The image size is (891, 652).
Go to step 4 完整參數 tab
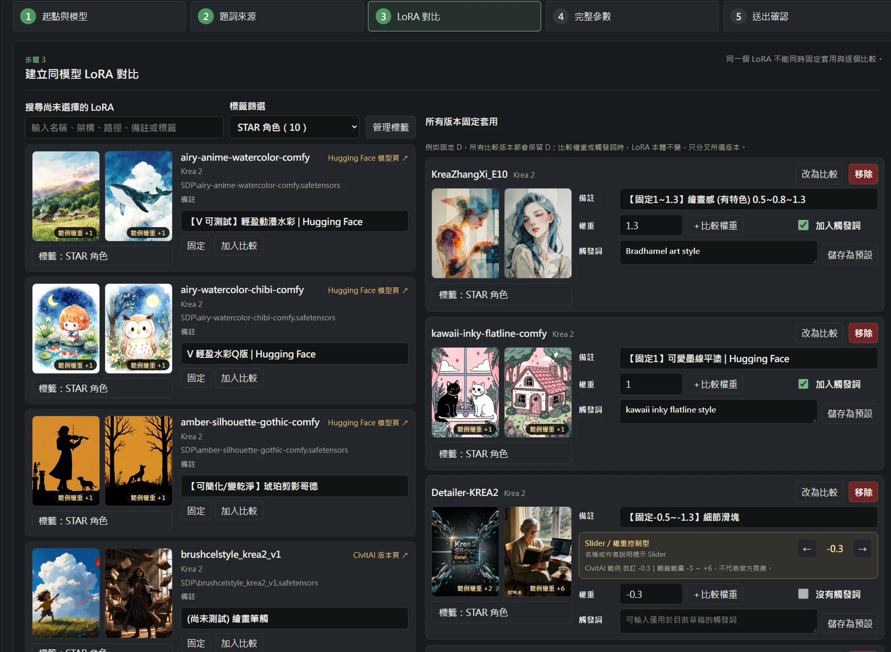(632, 16)
